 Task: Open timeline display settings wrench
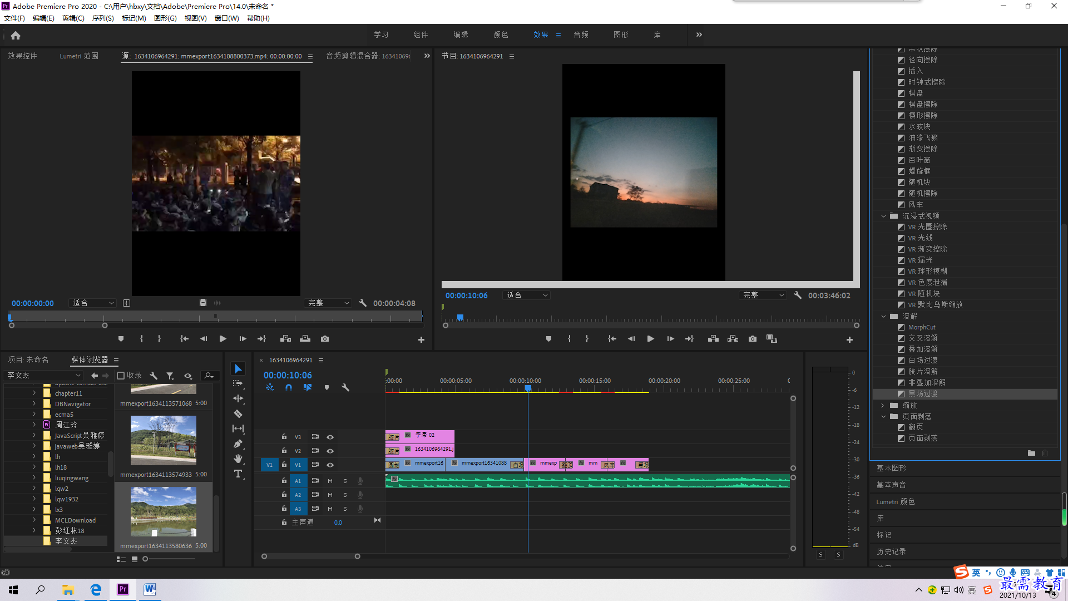pyautogui.click(x=345, y=387)
